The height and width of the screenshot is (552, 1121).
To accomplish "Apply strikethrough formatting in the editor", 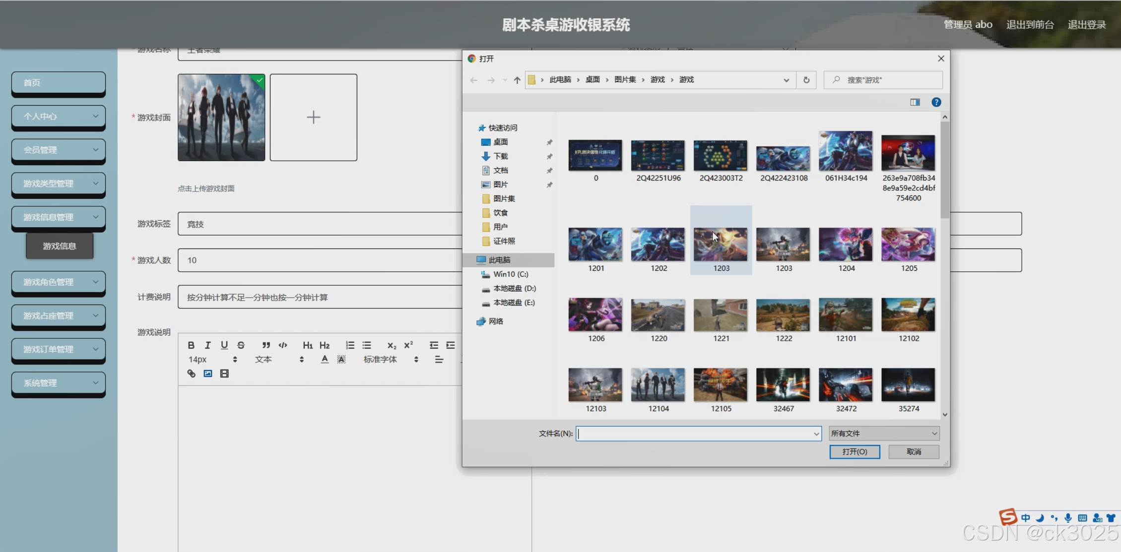I will pyautogui.click(x=241, y=345).
